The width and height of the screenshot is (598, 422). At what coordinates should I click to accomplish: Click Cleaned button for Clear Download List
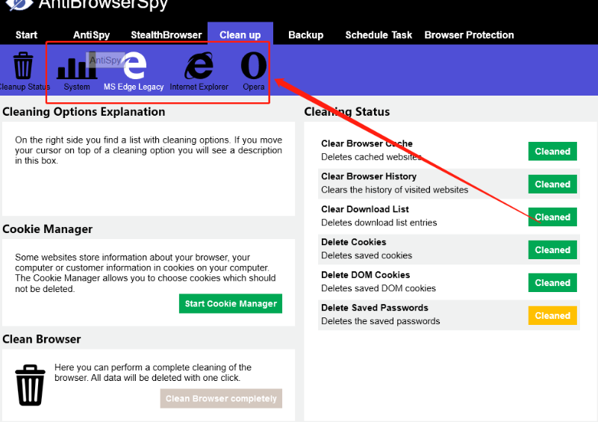click(552, 217)
